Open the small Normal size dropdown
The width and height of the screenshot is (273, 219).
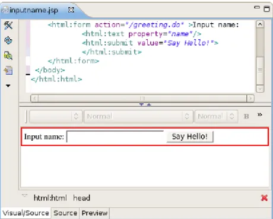(217, 116)
